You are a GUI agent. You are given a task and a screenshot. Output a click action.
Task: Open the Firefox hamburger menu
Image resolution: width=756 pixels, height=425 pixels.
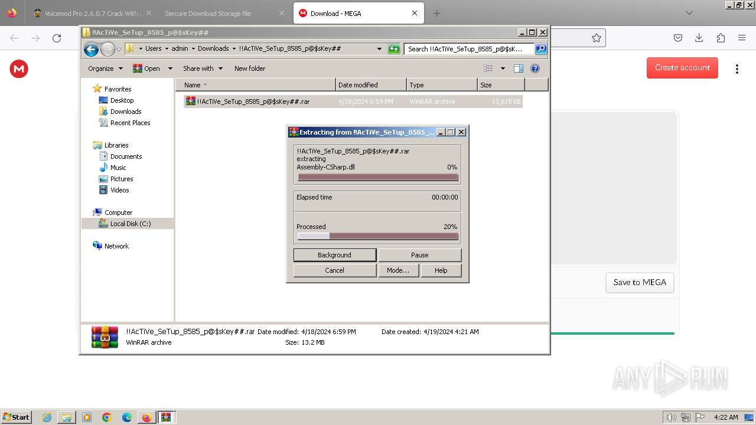(742, 38)
